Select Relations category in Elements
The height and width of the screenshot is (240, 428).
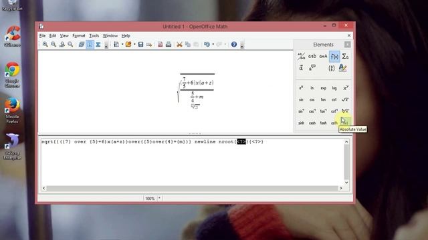(312, 56)
